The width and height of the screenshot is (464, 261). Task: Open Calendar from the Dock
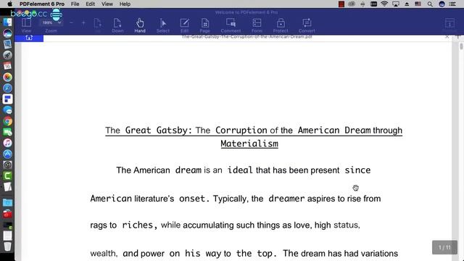point(7,66)
